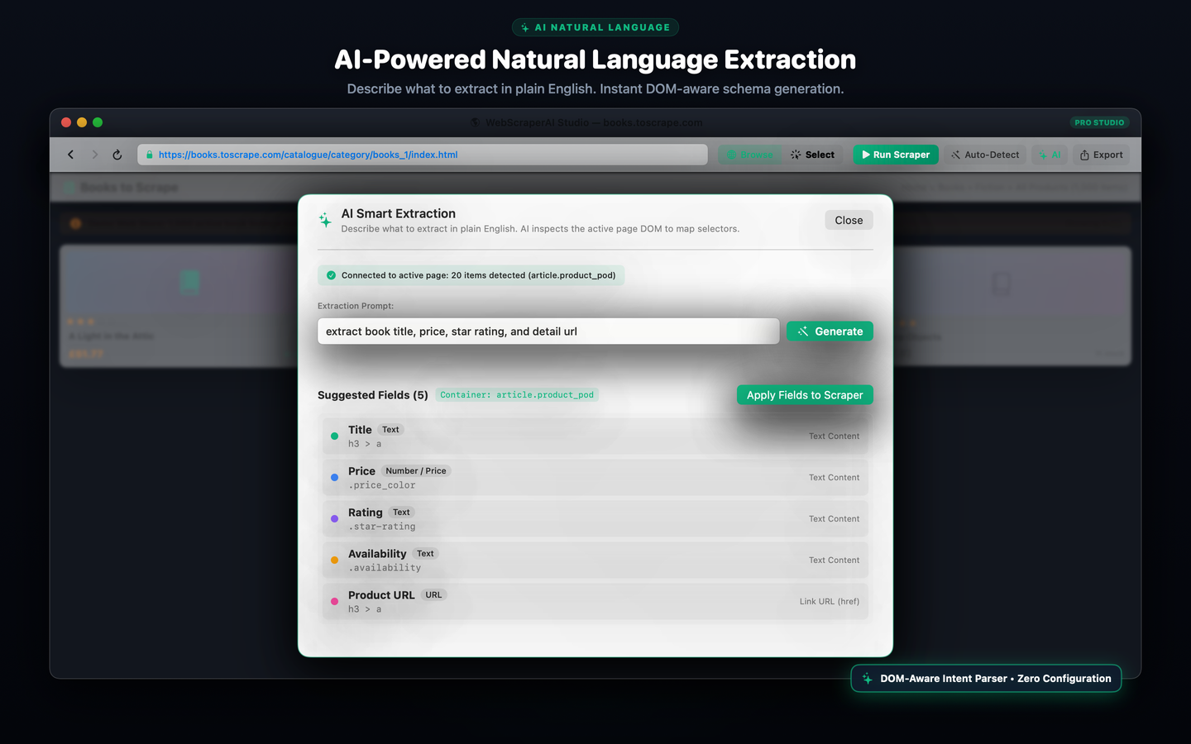Click the URL type badge on Product URL
The height and width of the screenshot is (744, 1191).
(433, 595)
